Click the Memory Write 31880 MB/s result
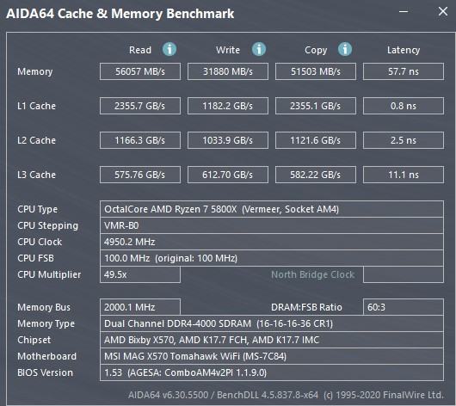The width and height of the screenshot is (456, 406). 228,71
